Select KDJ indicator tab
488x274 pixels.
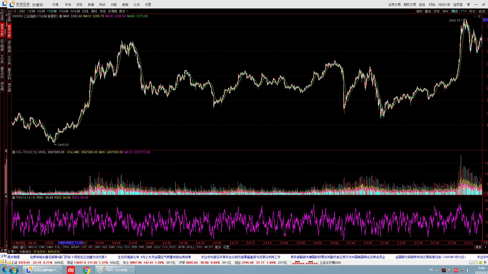click(157, 247)
